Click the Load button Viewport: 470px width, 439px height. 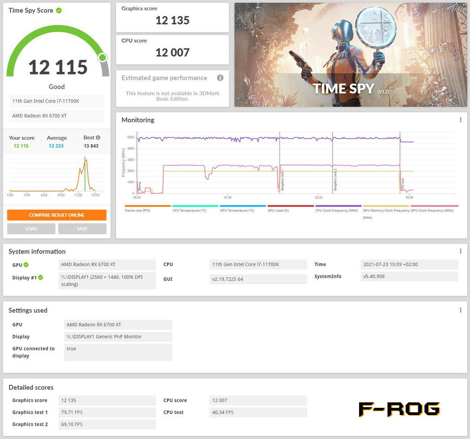(x=31, y=229)
